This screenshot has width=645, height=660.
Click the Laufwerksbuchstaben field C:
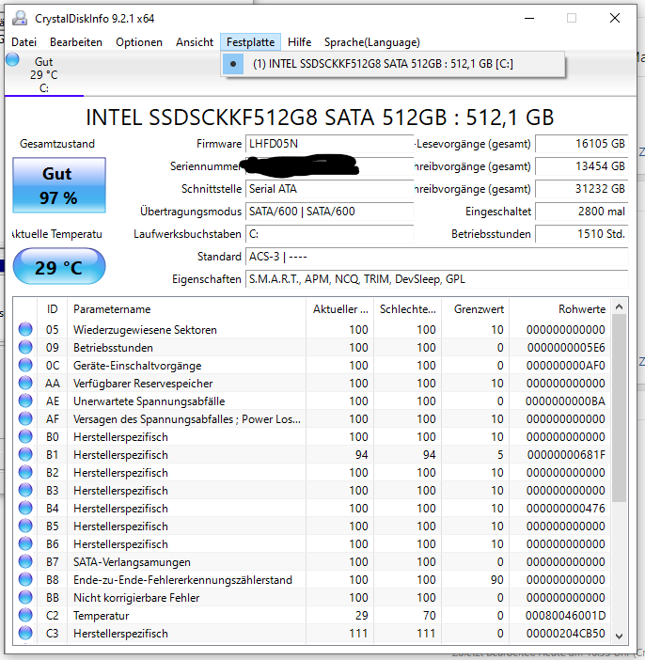(330, 234)
